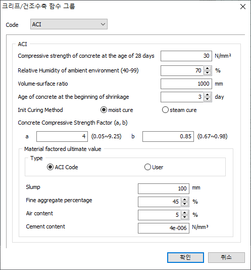Increase Fine aggregate percentage spinner
The image size is (251, 270).
pyautogui.click(x=184, y=200)
